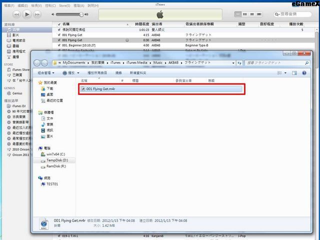Screen dimensions: 320x240
Task: Open the 控制(C) menu in iTunes
Action: [50, 5]
